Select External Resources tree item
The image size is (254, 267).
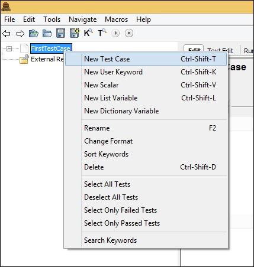[47, 59]
